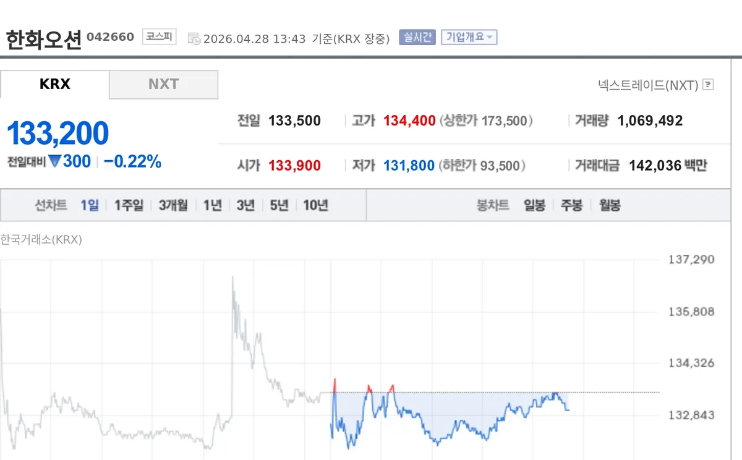Switch to the NXT tab
The width and height of the screenshot is (742, 460).
163,85
